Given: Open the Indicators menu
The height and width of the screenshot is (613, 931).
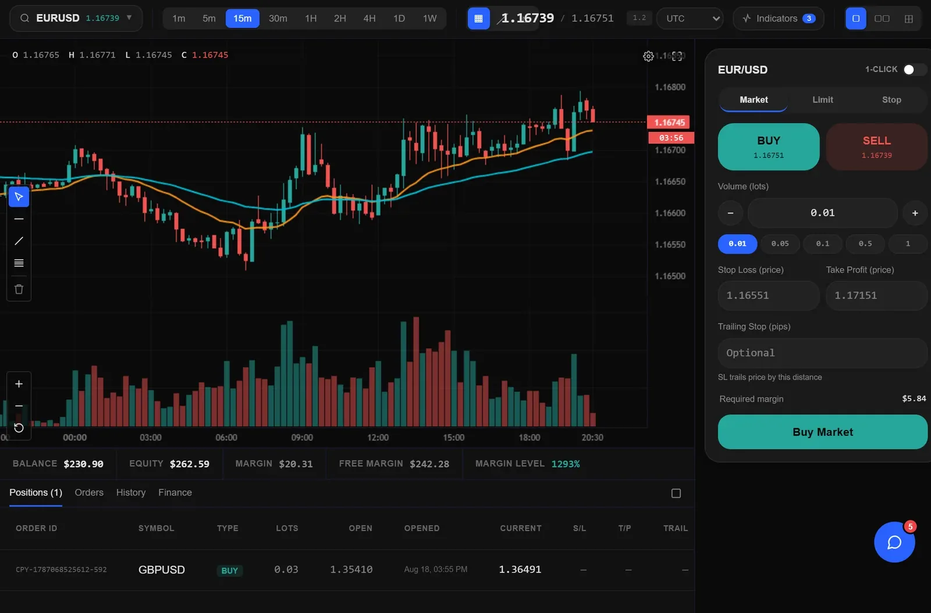Looking at the screenshot, I should pos(779,19).
